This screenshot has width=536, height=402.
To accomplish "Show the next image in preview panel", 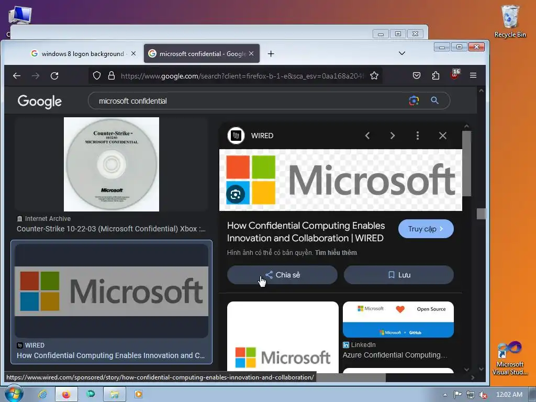I will tap(393, 136).
